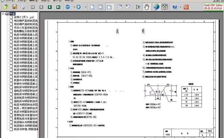Open the dropdown arrow beside help icon

point(180,7)
